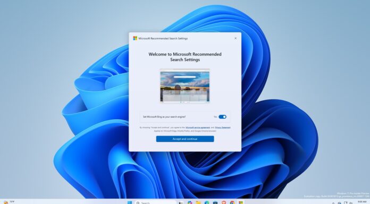Click the browser preview image in the dialog
The width and height of the screenshot is (370, 204).
pyautogui.click(x=185, y=86)
